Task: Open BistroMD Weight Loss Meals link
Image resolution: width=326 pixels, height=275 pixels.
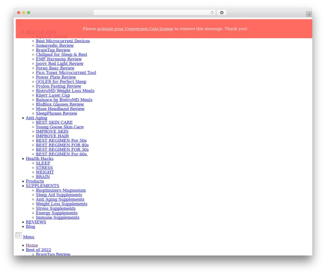Action: coord(65,91)
